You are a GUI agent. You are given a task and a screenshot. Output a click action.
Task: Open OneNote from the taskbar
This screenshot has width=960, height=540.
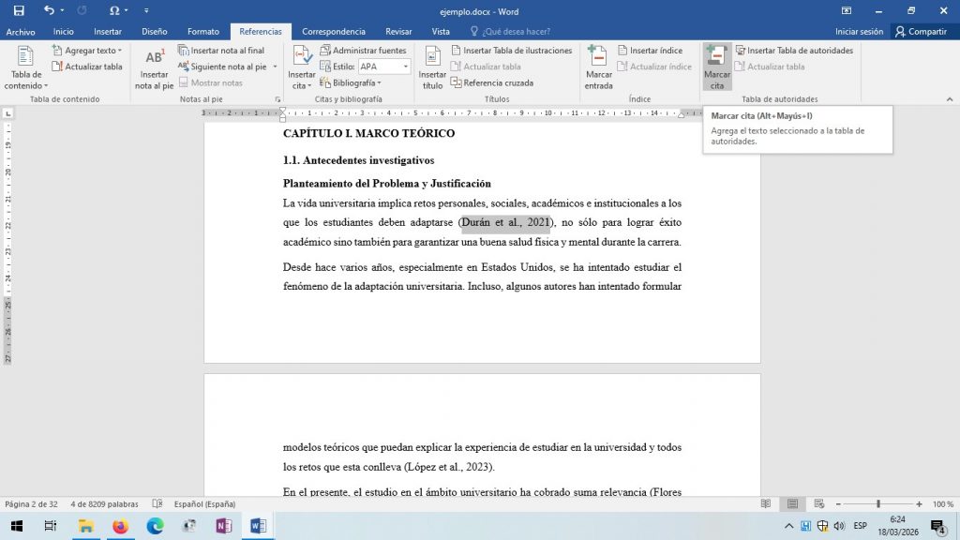coord(223,526)
